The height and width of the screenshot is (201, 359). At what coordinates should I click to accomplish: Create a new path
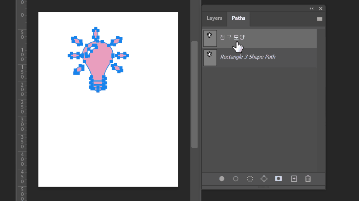[294, 179]
